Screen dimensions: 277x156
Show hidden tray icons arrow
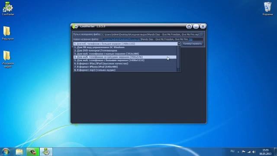pyautogui.click(x=238, y=152)
